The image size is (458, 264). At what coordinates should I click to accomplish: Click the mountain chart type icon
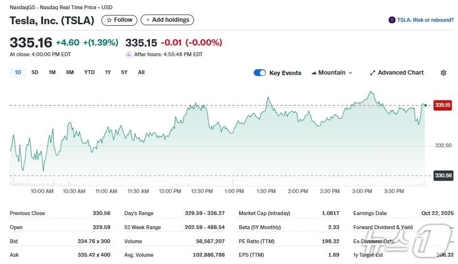click(x=314, y=73)
